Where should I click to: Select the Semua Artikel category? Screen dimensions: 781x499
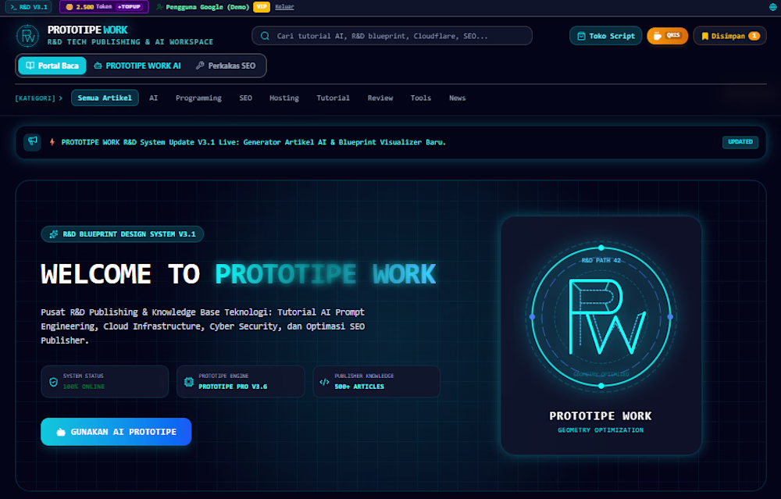pos(105,98)
